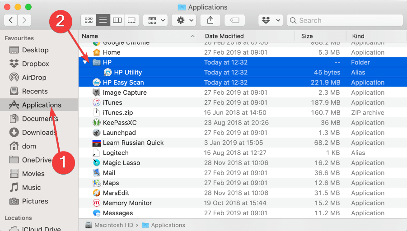407x231 pixels.
Task: Click the HP Easy Scan app icon
Action: coord(97,83)
